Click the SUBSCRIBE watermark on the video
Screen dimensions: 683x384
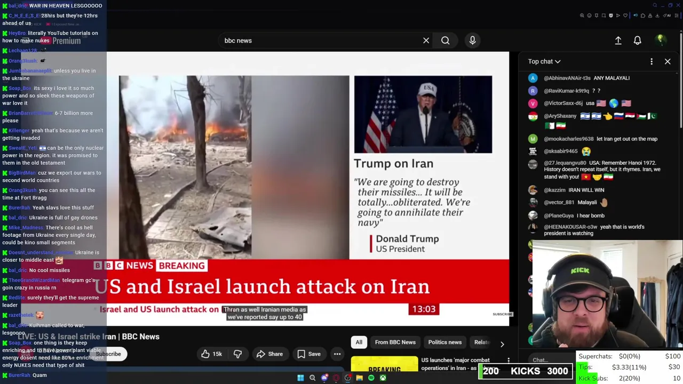tap(502, 314)
